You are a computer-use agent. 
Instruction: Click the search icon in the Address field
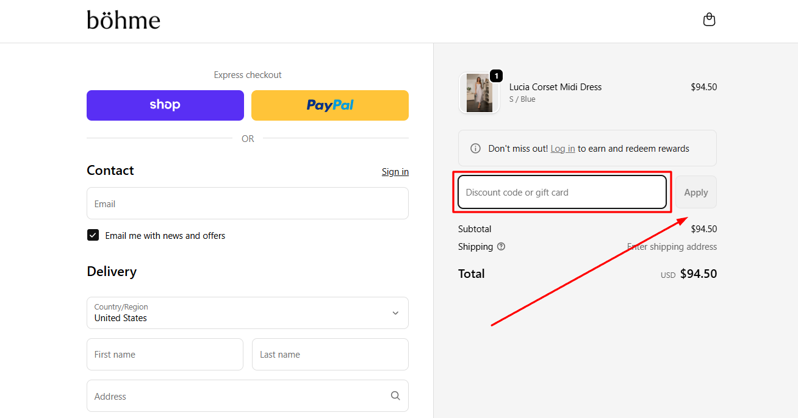(x=395, y=395)
